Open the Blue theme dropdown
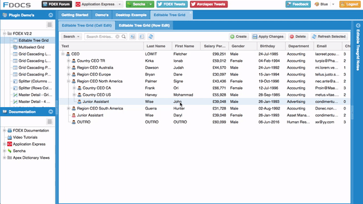Image resolution: width=363 pixels, height=204 pixels. click(x=333, y=4)
